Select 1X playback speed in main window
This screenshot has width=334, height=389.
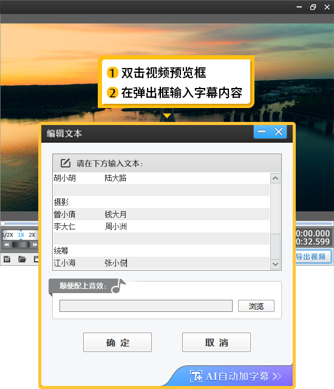coord(21,235)
